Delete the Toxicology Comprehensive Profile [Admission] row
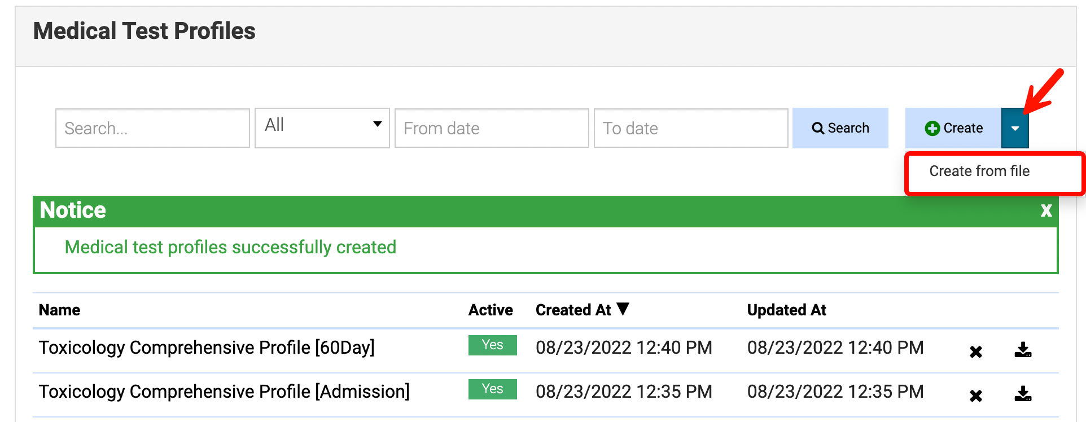This screenshot has height=422, width=1086. [975, 395]
